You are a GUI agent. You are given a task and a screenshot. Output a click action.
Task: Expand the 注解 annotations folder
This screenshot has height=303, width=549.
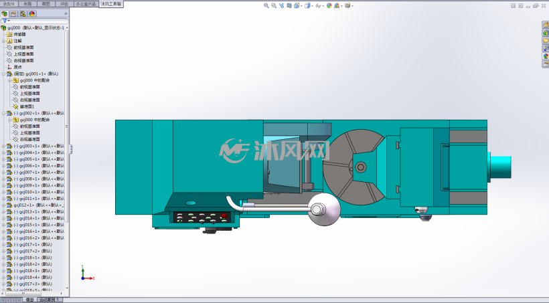tap(3, 41)
